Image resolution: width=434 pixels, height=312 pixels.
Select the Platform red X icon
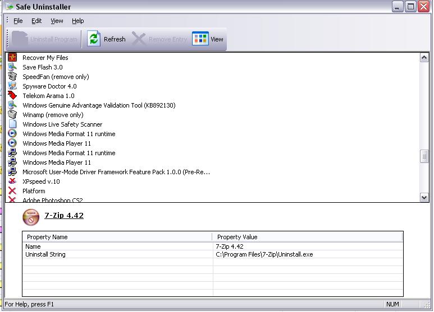[12, 191]
